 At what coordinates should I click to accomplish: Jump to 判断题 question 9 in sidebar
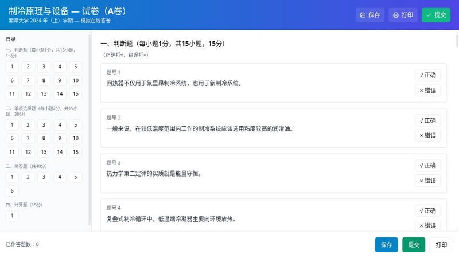[x=60, y=80]
